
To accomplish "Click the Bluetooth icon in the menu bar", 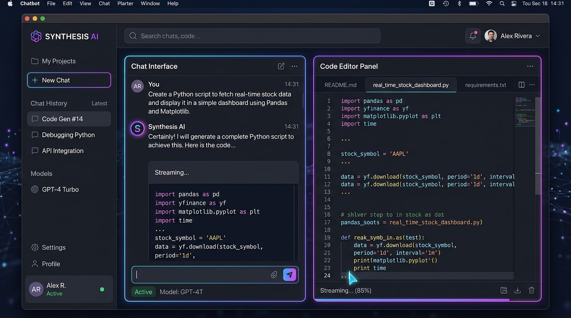I will [x=459, y=3].
